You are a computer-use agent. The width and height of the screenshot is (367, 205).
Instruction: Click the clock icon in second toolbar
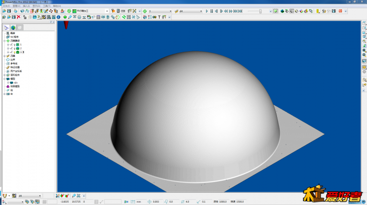117,17
